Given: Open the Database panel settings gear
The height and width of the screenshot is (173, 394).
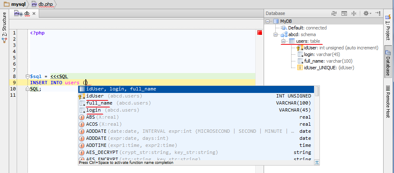Looking at the screenshot, I should click(x=367, y=13).
